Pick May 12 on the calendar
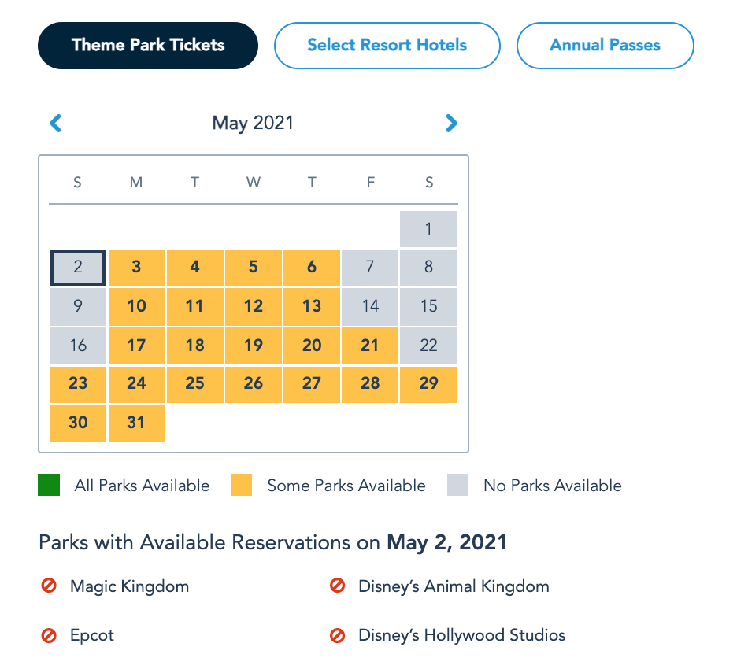748x669 pixels. [253, 306]
